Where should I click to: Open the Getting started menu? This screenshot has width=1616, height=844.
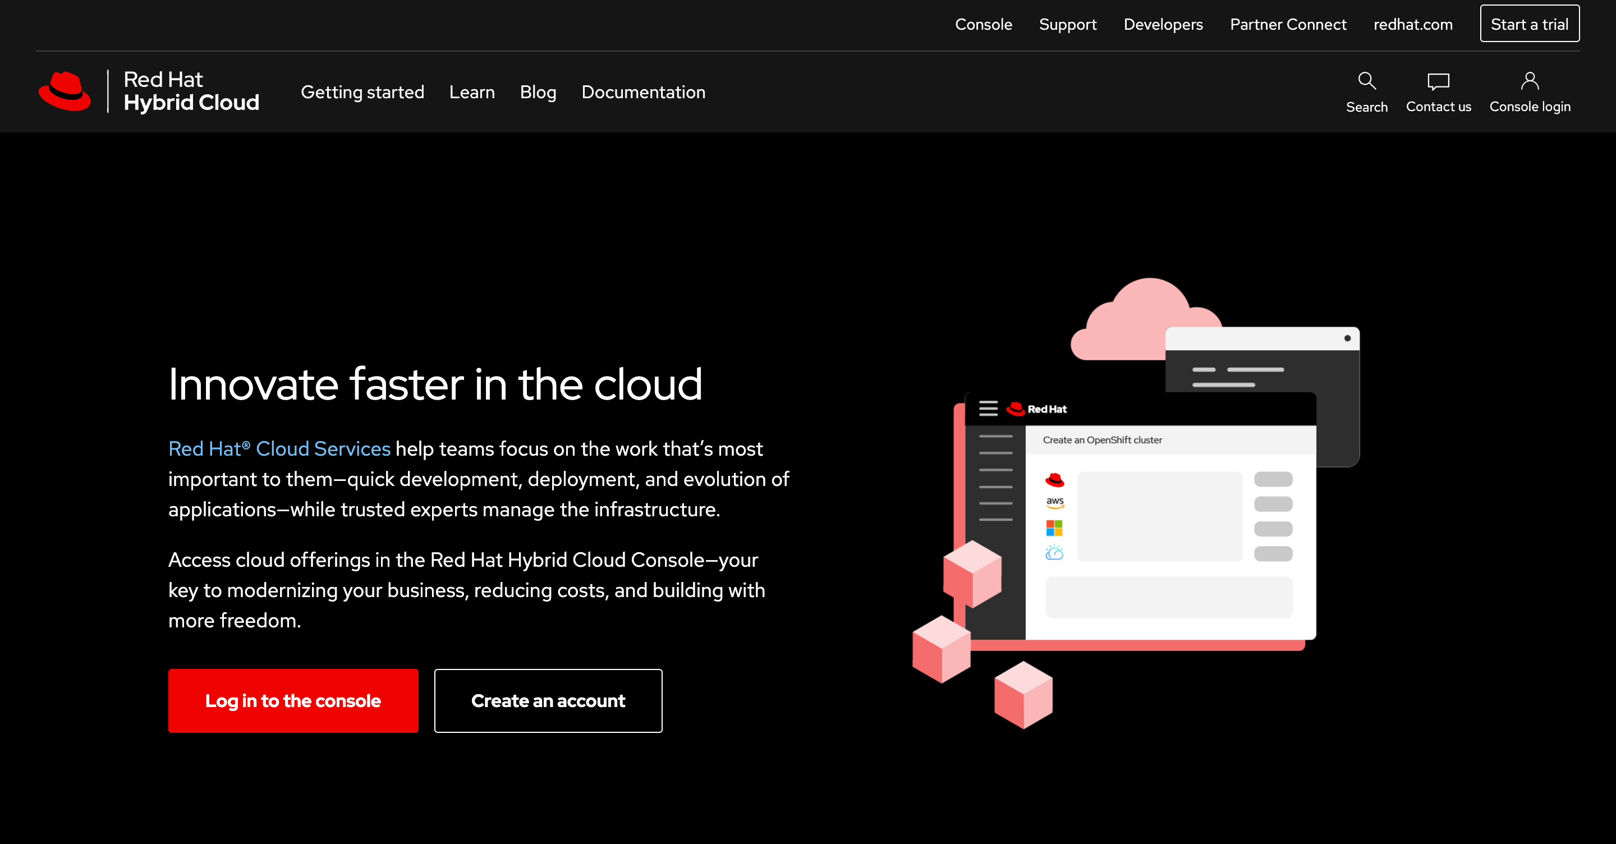362,92
